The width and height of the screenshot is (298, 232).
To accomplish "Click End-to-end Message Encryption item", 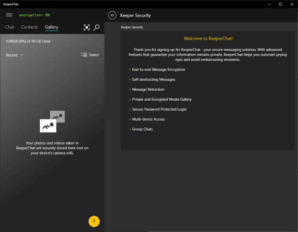I will click(x=158, y=70).
